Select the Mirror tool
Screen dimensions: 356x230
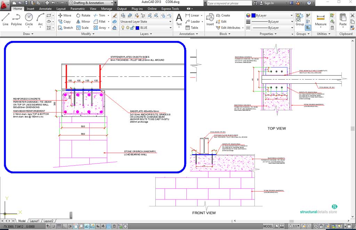pyautogui.click(x=83, y=22)
